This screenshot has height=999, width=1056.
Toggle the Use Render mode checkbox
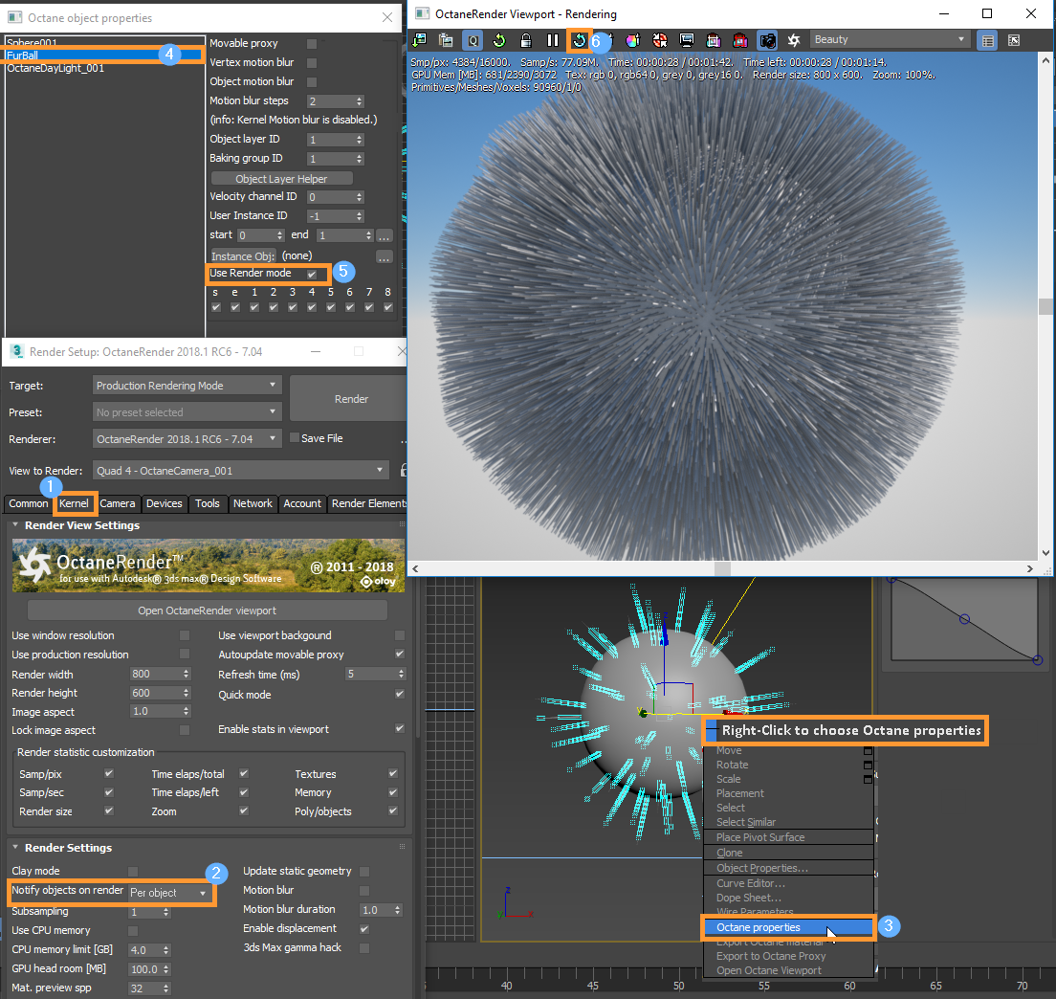point(311,275)
